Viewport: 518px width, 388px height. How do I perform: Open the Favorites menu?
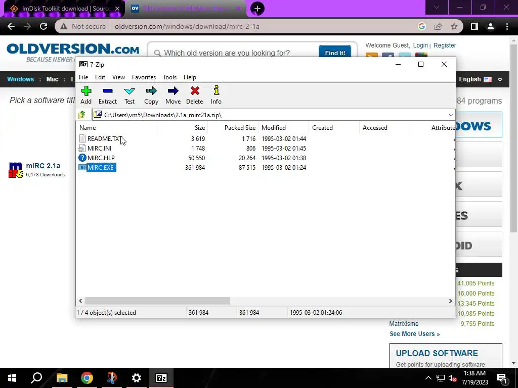pyautogui.click(x=144, y=77)
